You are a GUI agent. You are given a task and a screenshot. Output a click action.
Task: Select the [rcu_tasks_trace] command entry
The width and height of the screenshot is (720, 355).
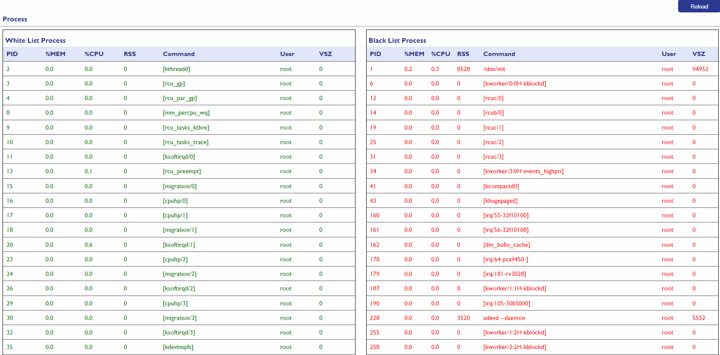coord(186,142)
